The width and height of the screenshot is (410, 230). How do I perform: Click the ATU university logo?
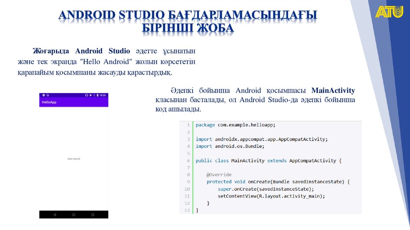(x=389, y=12)
